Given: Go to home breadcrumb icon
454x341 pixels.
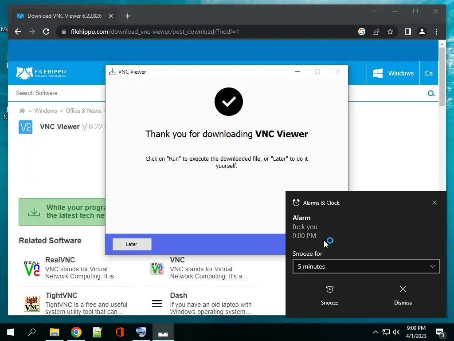Looking at the screenshot, I should tap(22, 111).
